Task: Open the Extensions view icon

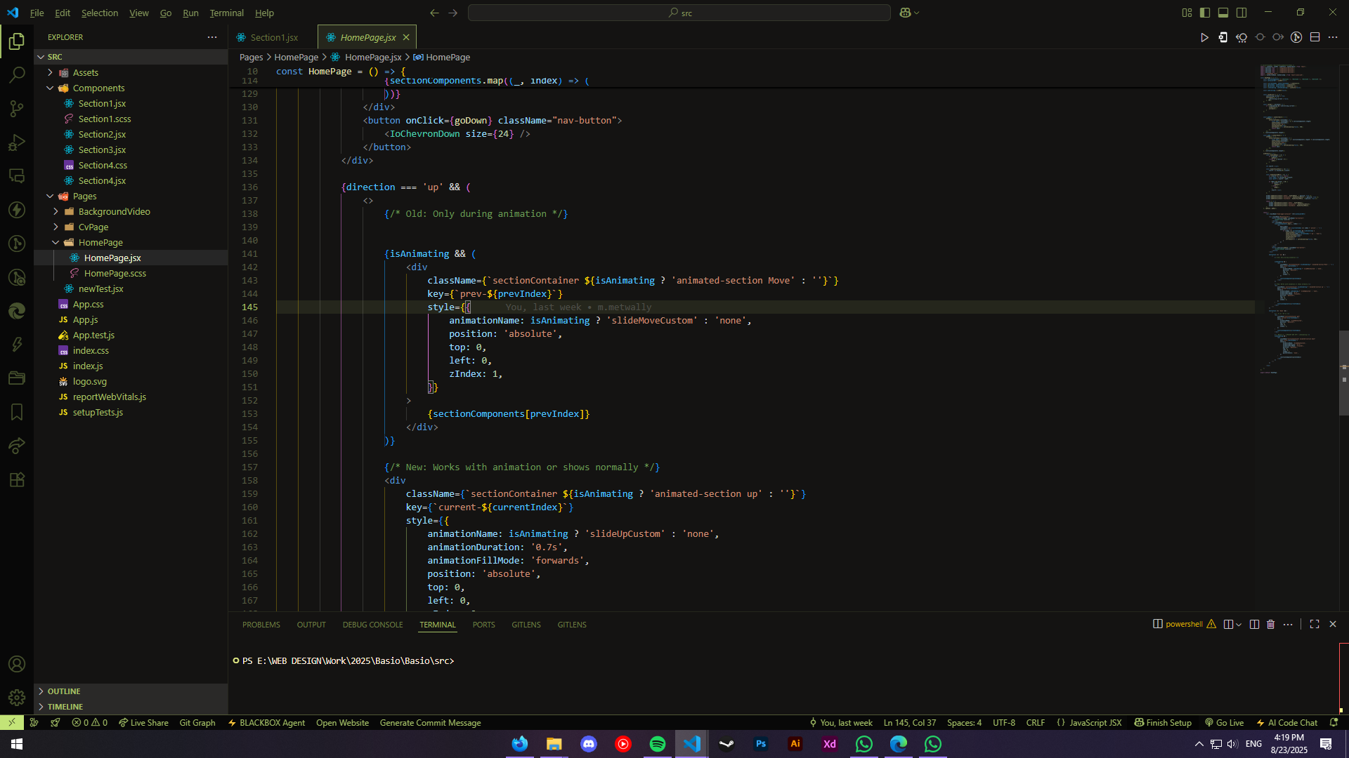Action: [17, 480]
